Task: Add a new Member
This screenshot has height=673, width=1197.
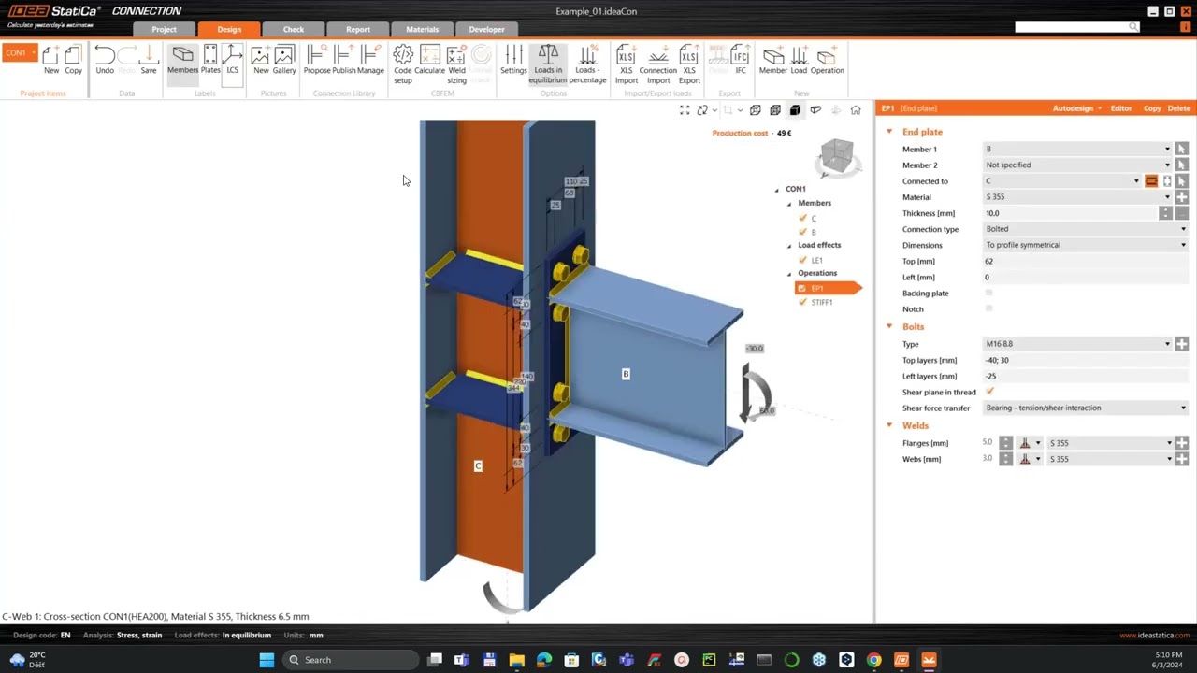Action: pos(773,59)
